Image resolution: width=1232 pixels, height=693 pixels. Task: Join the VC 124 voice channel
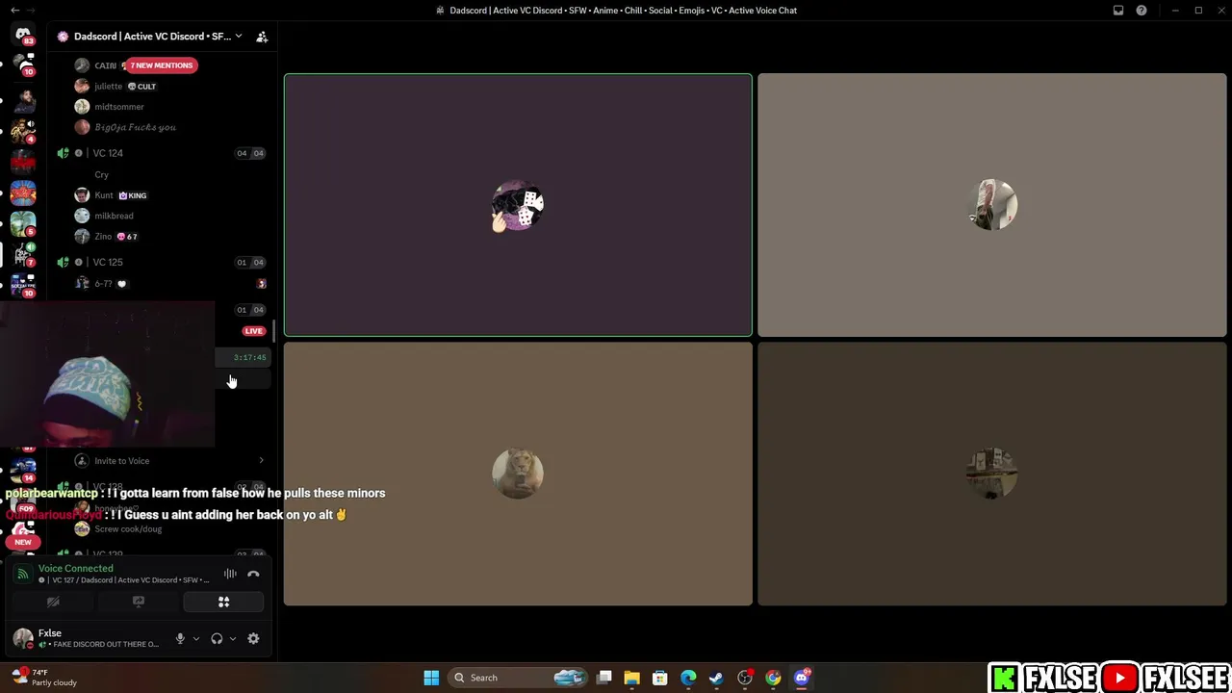[108, 153]
